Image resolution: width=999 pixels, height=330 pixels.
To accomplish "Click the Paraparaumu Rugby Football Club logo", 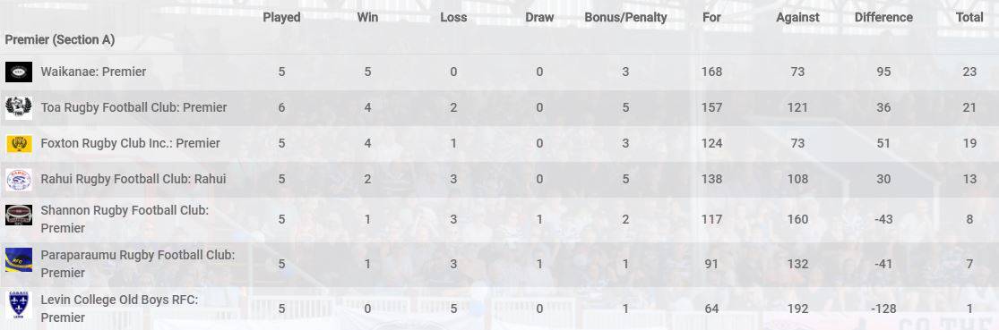I will 19,259.
